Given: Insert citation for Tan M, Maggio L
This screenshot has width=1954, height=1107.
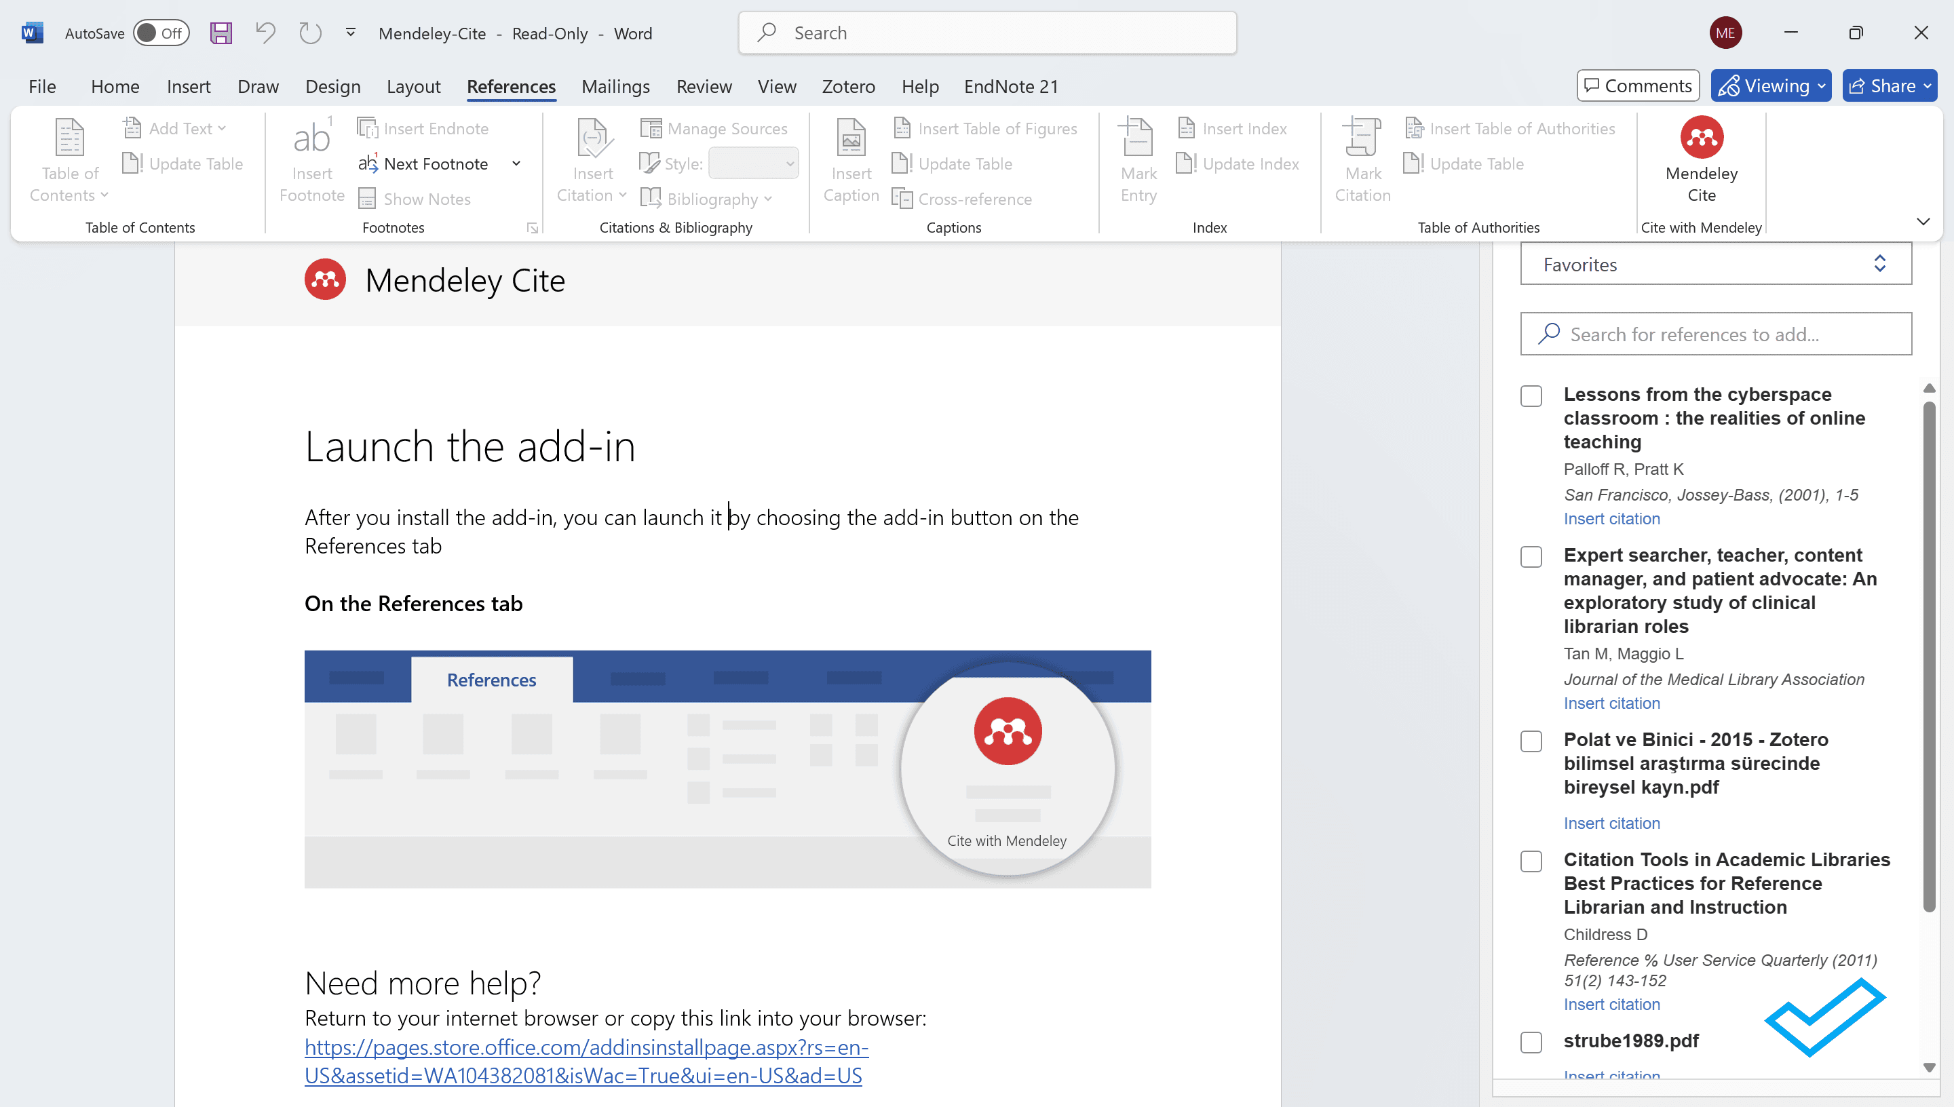Looking at the screenshot, I should tap(1611, 704).
